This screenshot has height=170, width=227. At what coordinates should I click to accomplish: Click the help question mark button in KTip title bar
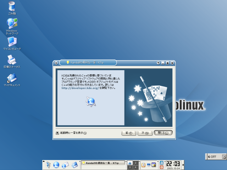click(x=158, y=63)
